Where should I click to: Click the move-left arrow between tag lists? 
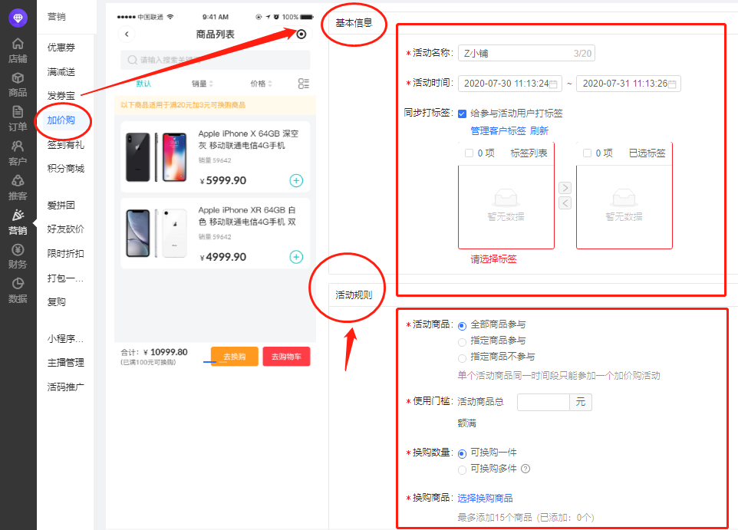click(x=565, y=202)
